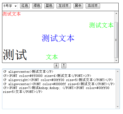Click the small green 文本 text
Screen dimensions: 123x114
(52, 57)
